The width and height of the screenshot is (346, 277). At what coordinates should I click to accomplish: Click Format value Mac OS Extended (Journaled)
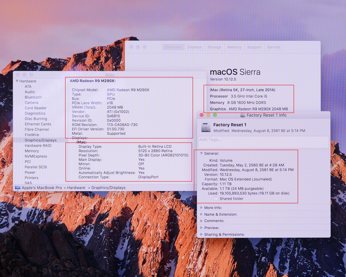coord(246,179)
